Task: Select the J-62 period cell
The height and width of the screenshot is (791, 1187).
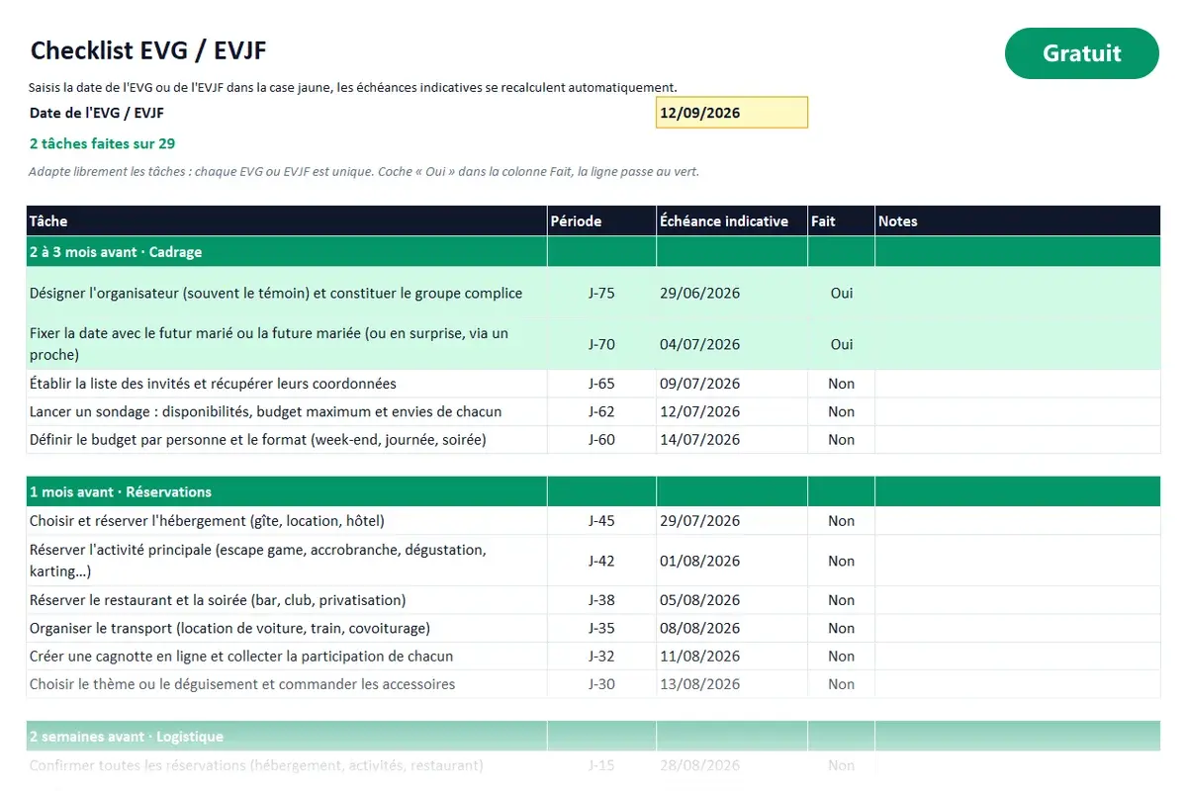Action: [601, 411]
